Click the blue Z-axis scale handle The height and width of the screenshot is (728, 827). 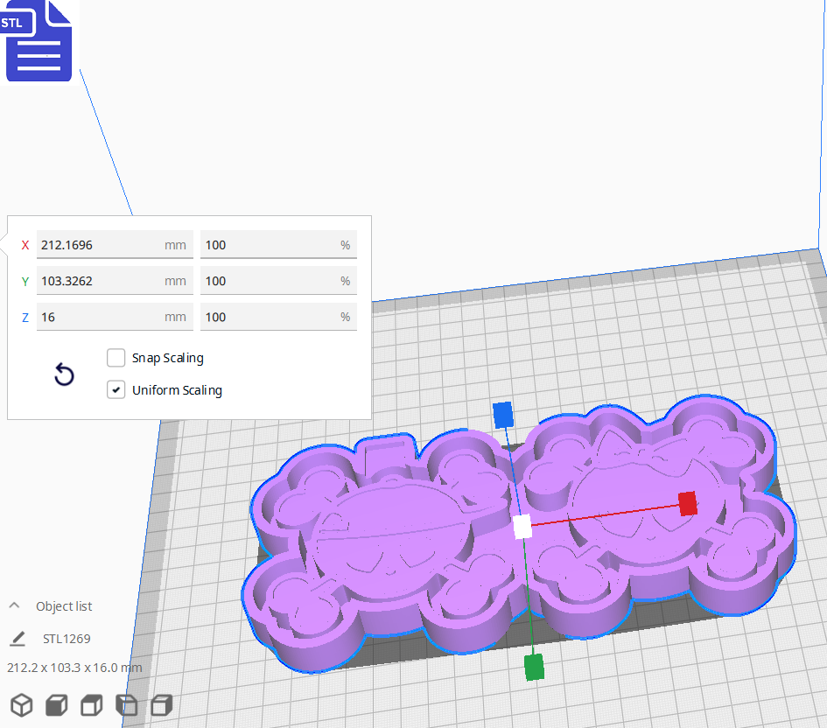[x=502, y=414]
